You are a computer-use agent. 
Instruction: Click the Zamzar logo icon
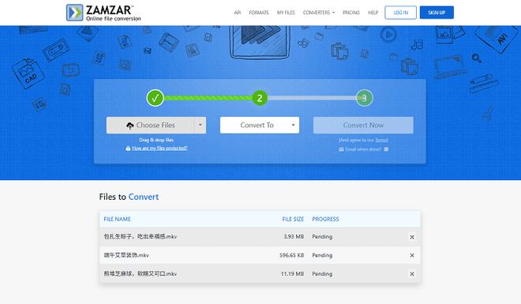coord(74,13)
